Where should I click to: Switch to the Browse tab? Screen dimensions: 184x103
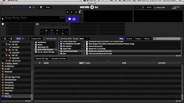click(x=129, y=39)
